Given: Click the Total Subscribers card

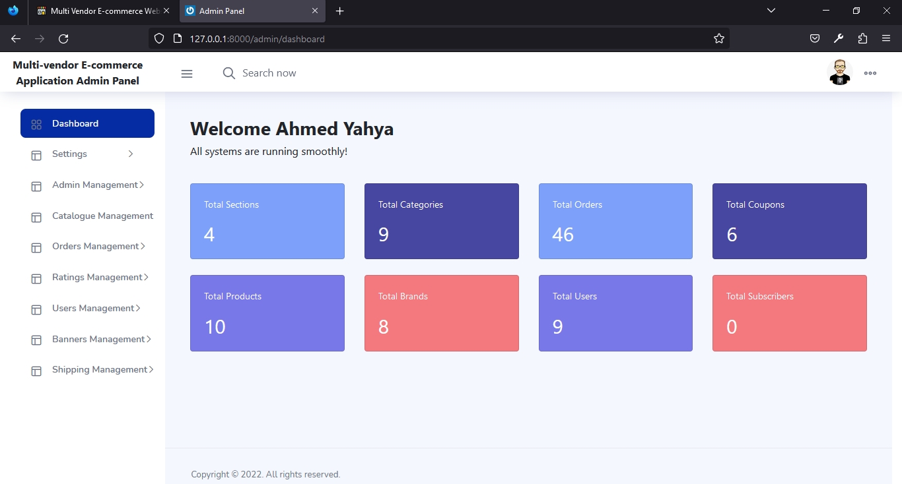Looking at the screenshot, I should coord(789,313).
